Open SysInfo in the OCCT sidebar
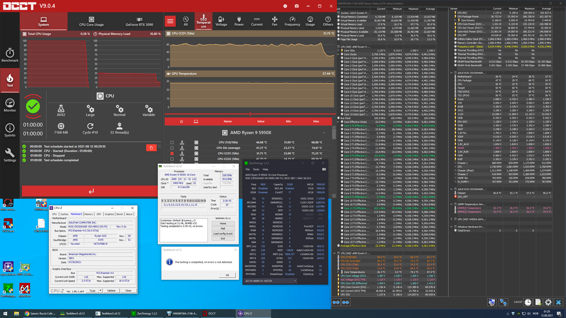Image resolution: width=566 pixels, height=318 pixels. [10, 129]
